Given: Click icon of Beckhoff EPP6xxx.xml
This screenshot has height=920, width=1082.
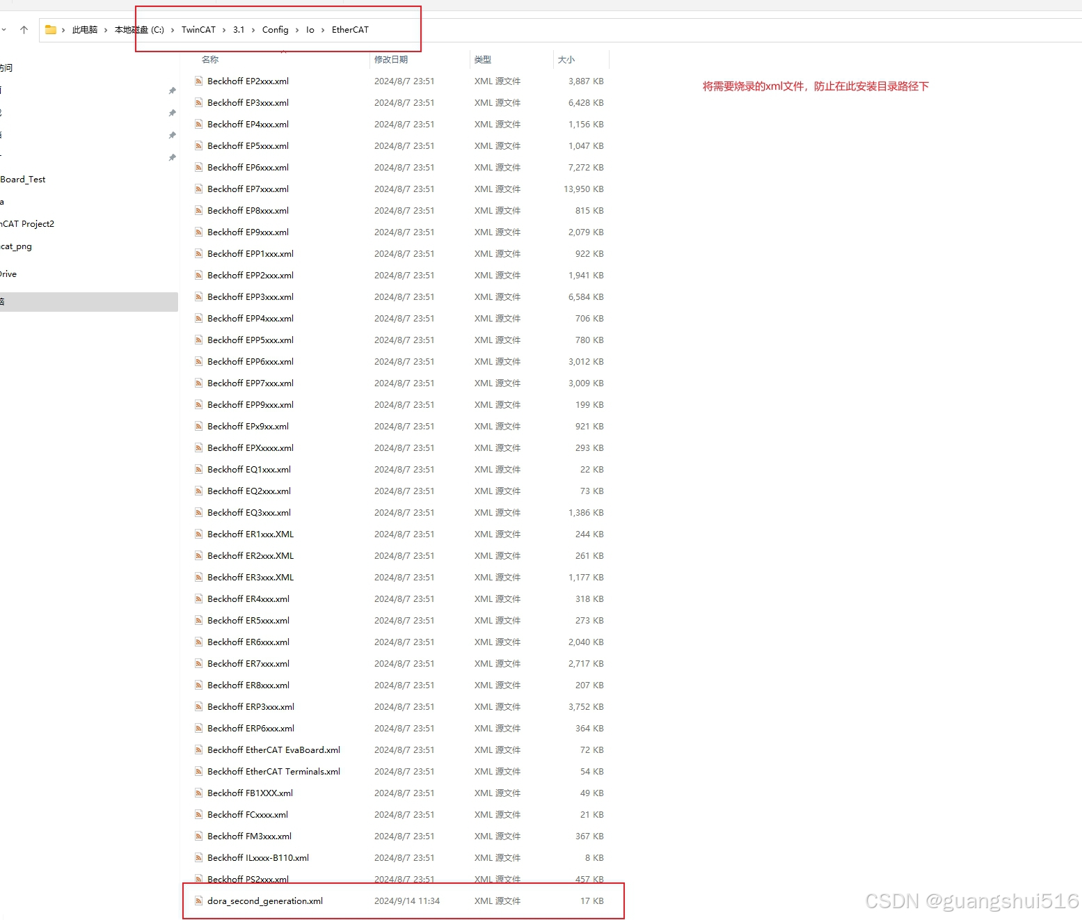Looking at the screenshot, I should coord(199,362).
